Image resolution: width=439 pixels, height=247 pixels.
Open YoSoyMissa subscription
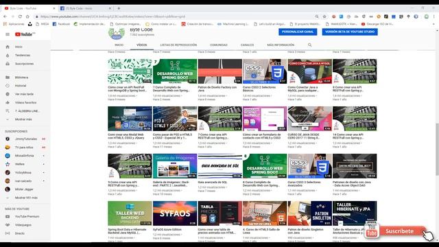pos(23,172)
